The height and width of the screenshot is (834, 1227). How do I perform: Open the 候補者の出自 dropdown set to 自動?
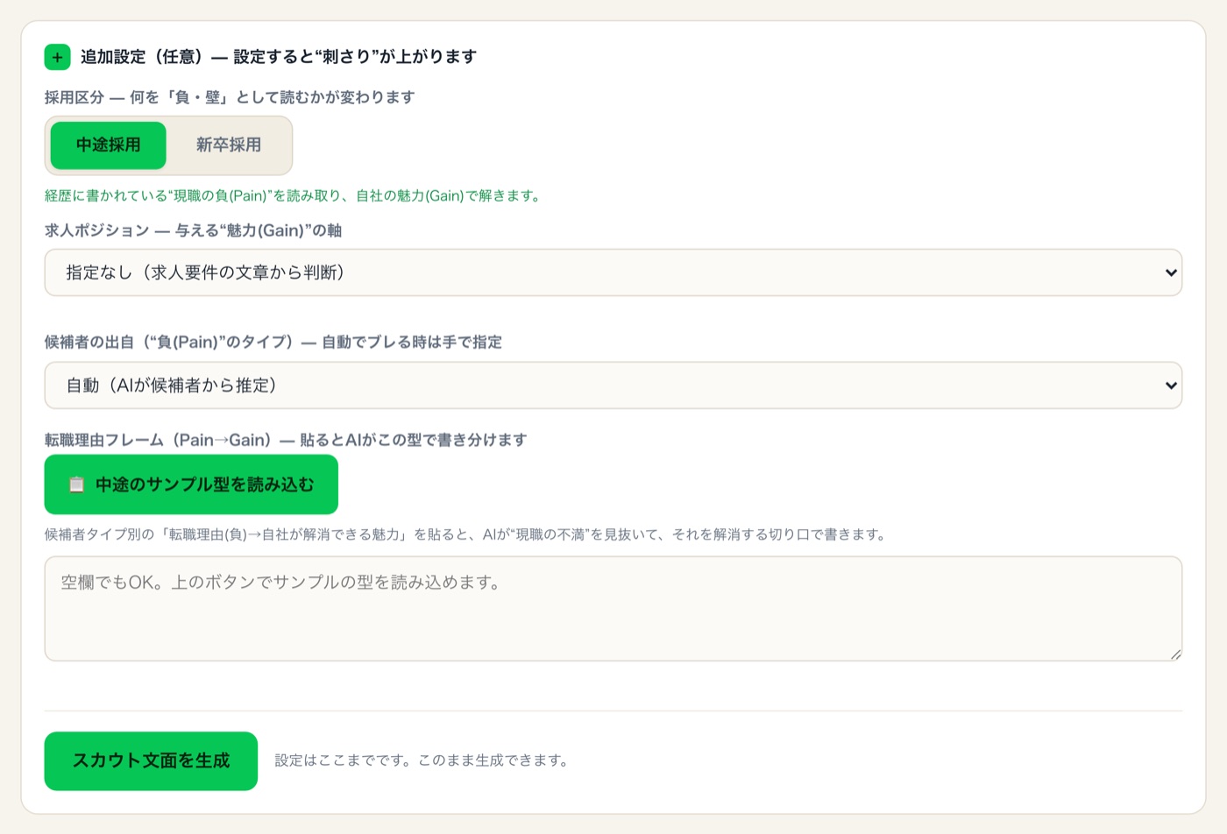(x=613, y=385)
